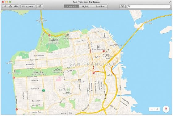Viewport: 173px width, 116px height.
Task: Open the Directions panel
Action: 28,6
